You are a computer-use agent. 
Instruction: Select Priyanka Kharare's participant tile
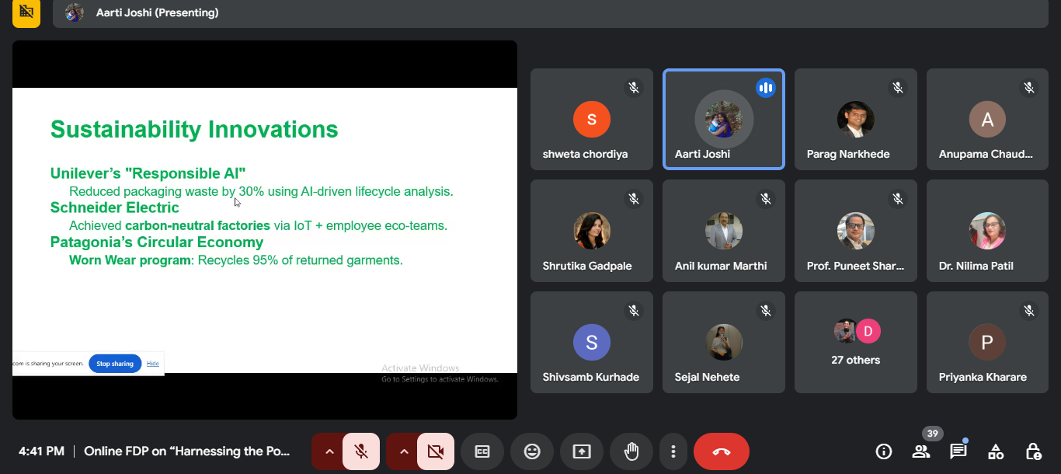pyautogui.click(x=988, y=343)
